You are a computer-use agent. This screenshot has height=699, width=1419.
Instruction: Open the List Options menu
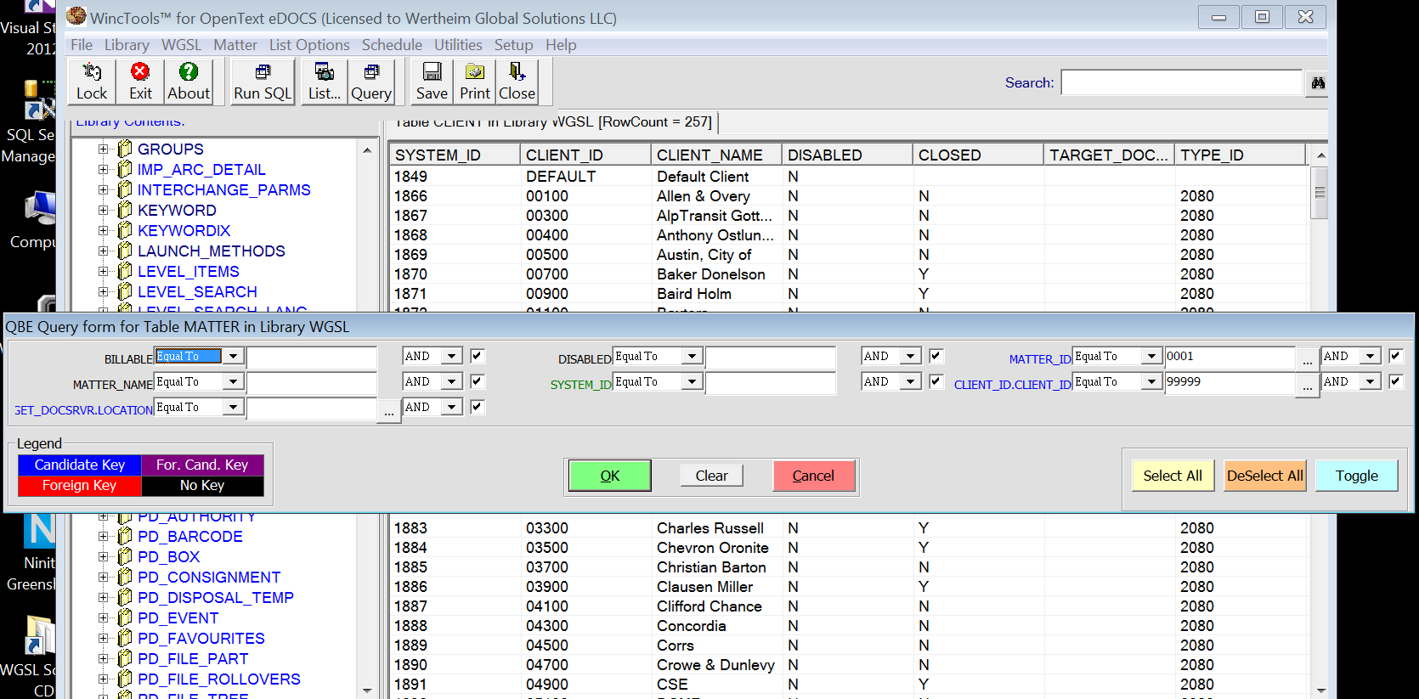pos(309,45)
